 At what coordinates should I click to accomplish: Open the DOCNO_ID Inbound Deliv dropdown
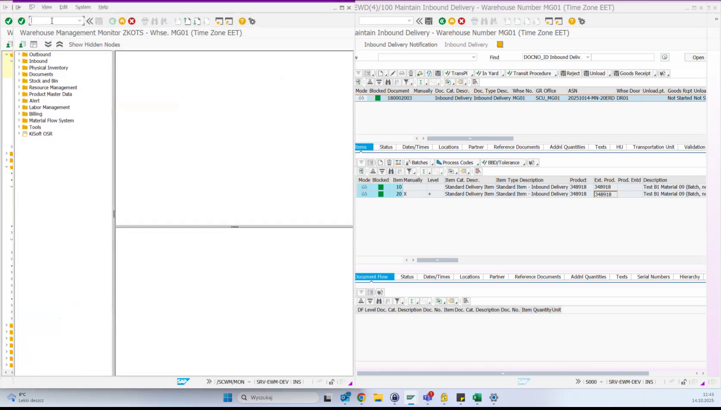[x=588, y=57]
